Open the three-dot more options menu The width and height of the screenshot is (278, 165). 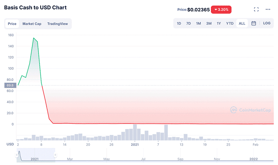point(268,9)
